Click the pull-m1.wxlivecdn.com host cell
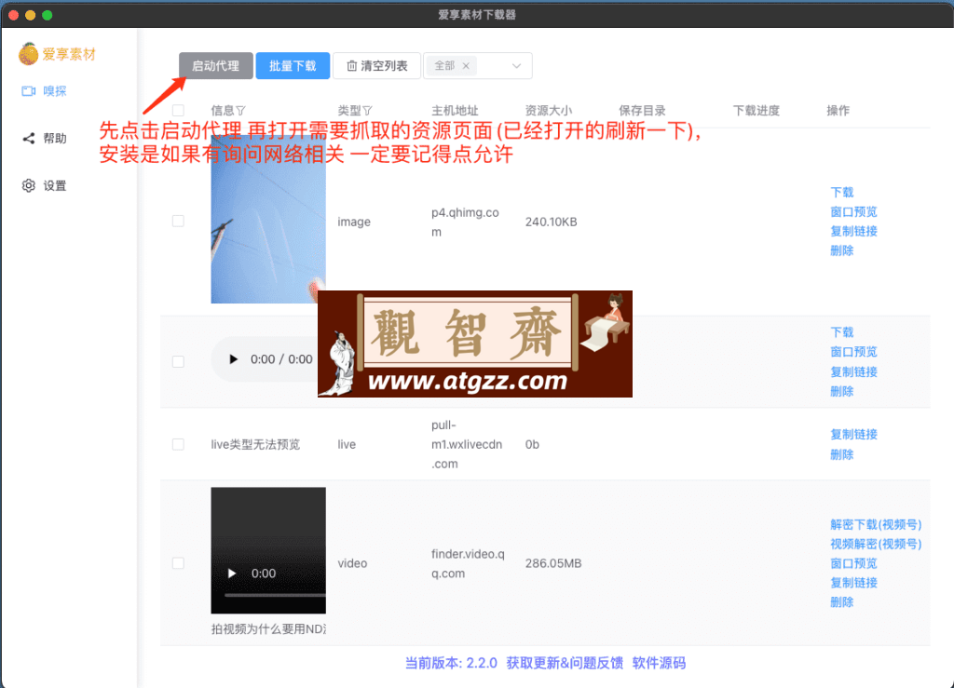Viewport: 954px width, 688px height. [x=467, y=444]
